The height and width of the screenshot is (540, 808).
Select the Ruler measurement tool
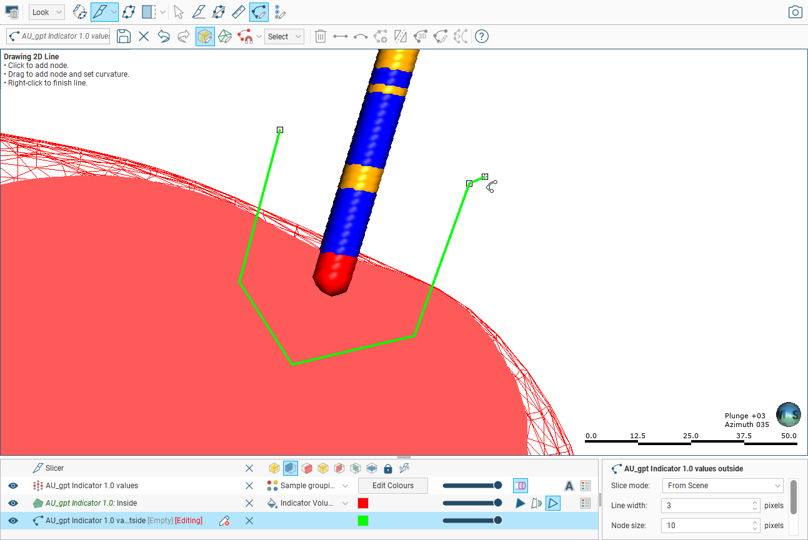238,12
